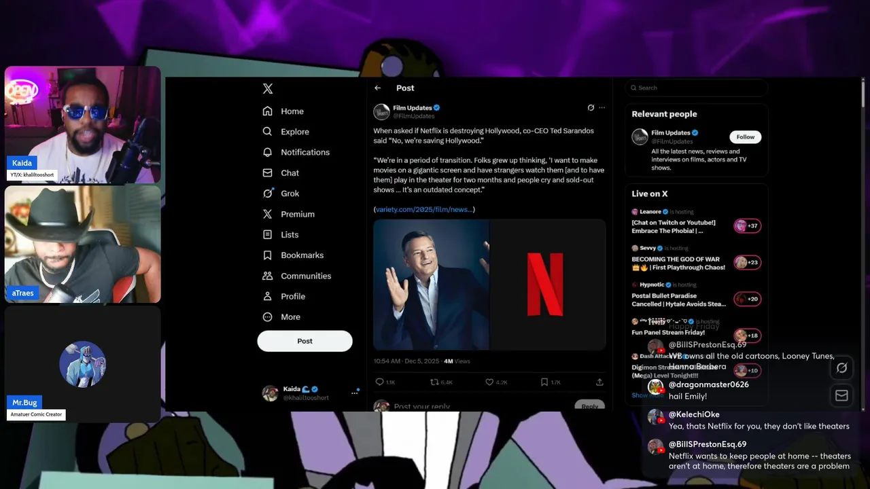Click the white Post button
The image size is (870, 489).
point(304,341)
